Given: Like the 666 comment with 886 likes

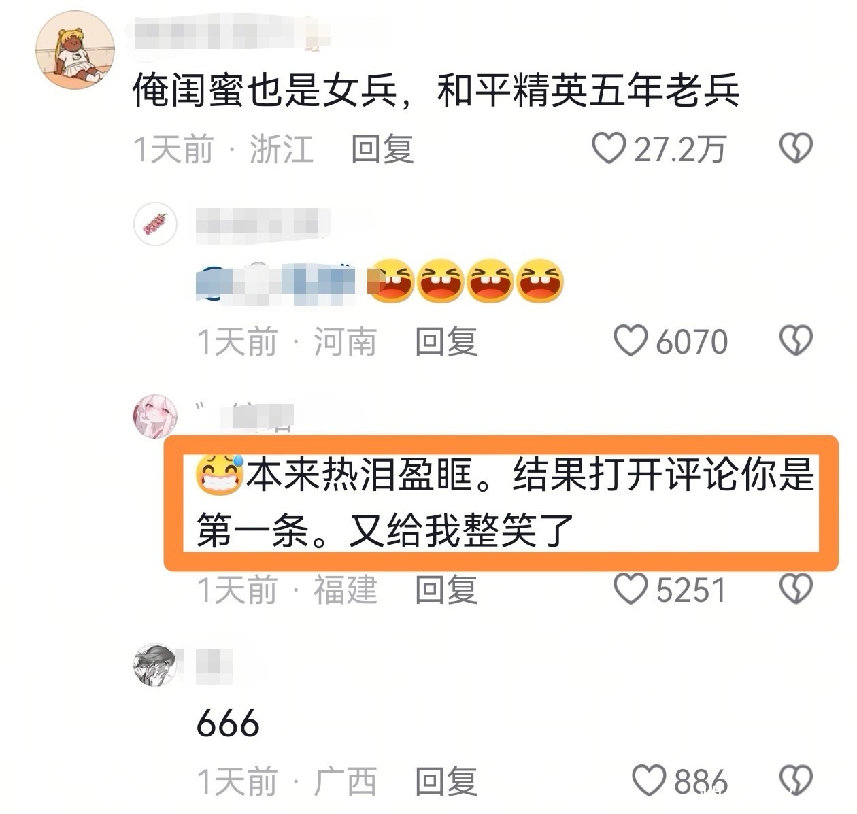Looking at the screenshot, I should pos(649,781).
